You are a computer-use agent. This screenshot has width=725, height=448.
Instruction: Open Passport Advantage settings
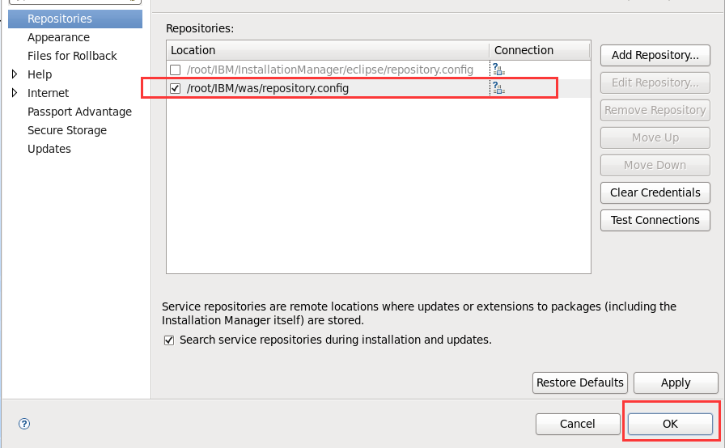[79, 112]
